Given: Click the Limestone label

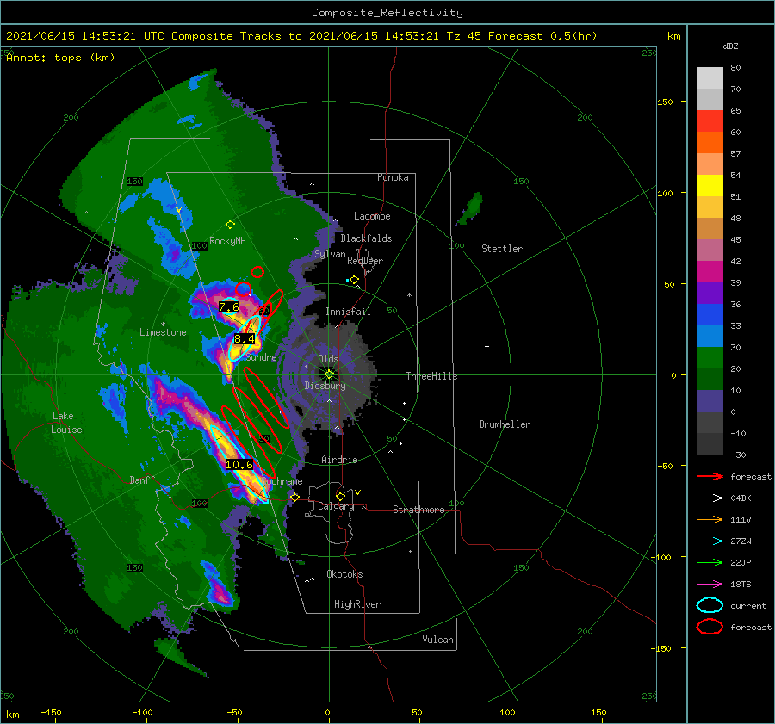Looking at the screenshot, I should point(163,332).
